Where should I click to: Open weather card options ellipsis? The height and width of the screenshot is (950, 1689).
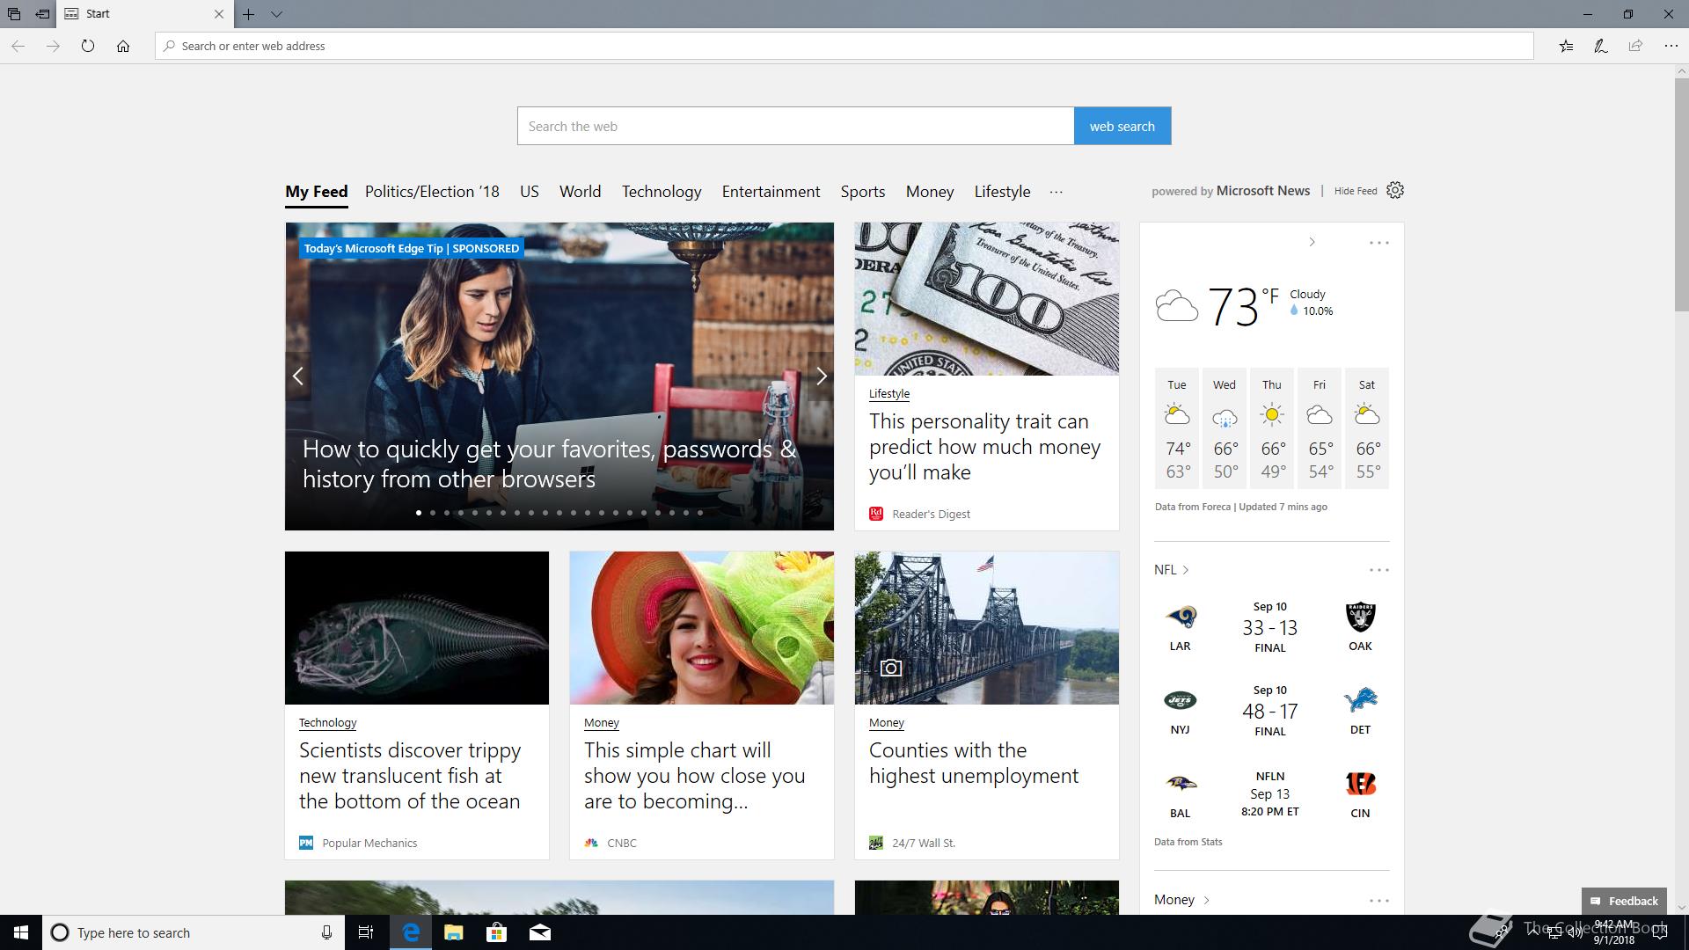point(1378,243)
